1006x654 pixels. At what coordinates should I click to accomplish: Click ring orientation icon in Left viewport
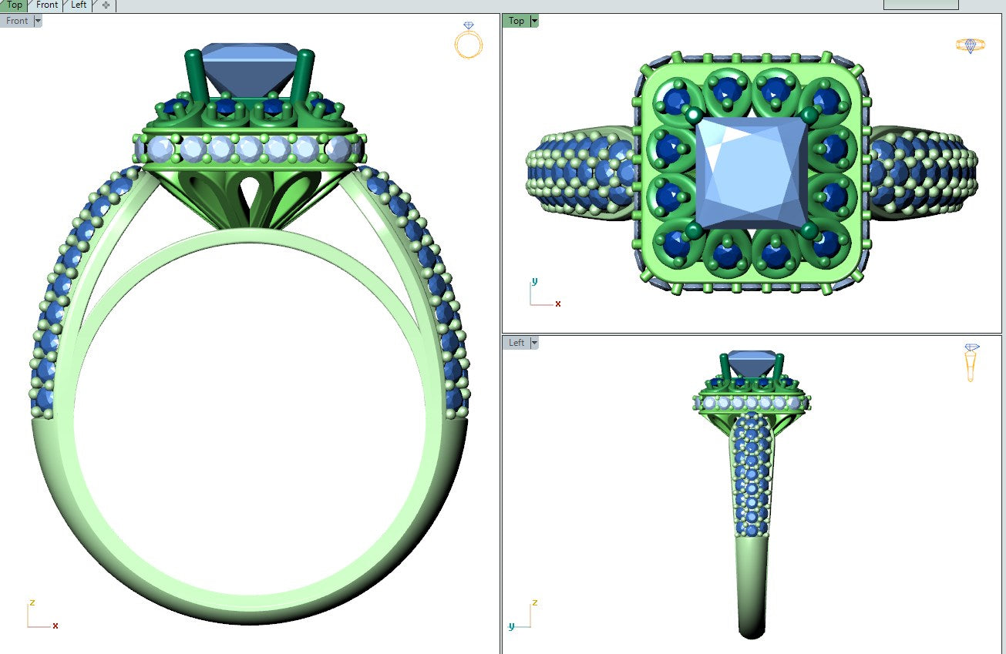972,362
